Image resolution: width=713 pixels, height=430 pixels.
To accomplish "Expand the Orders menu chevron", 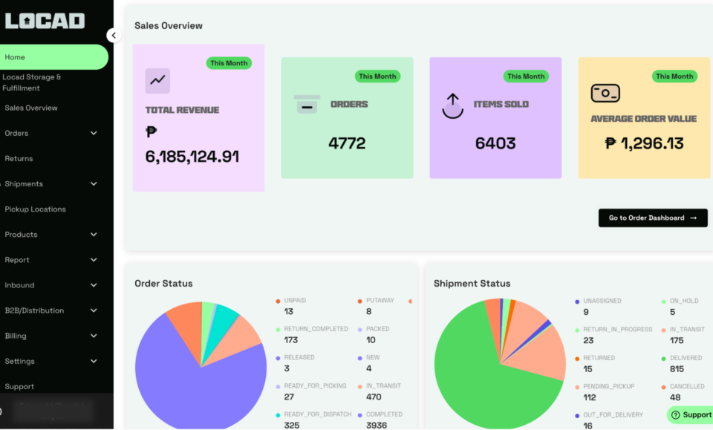I will [x=94, y=134].
